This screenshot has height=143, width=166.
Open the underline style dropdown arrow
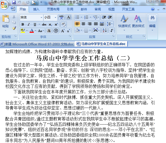coord(39,24)
